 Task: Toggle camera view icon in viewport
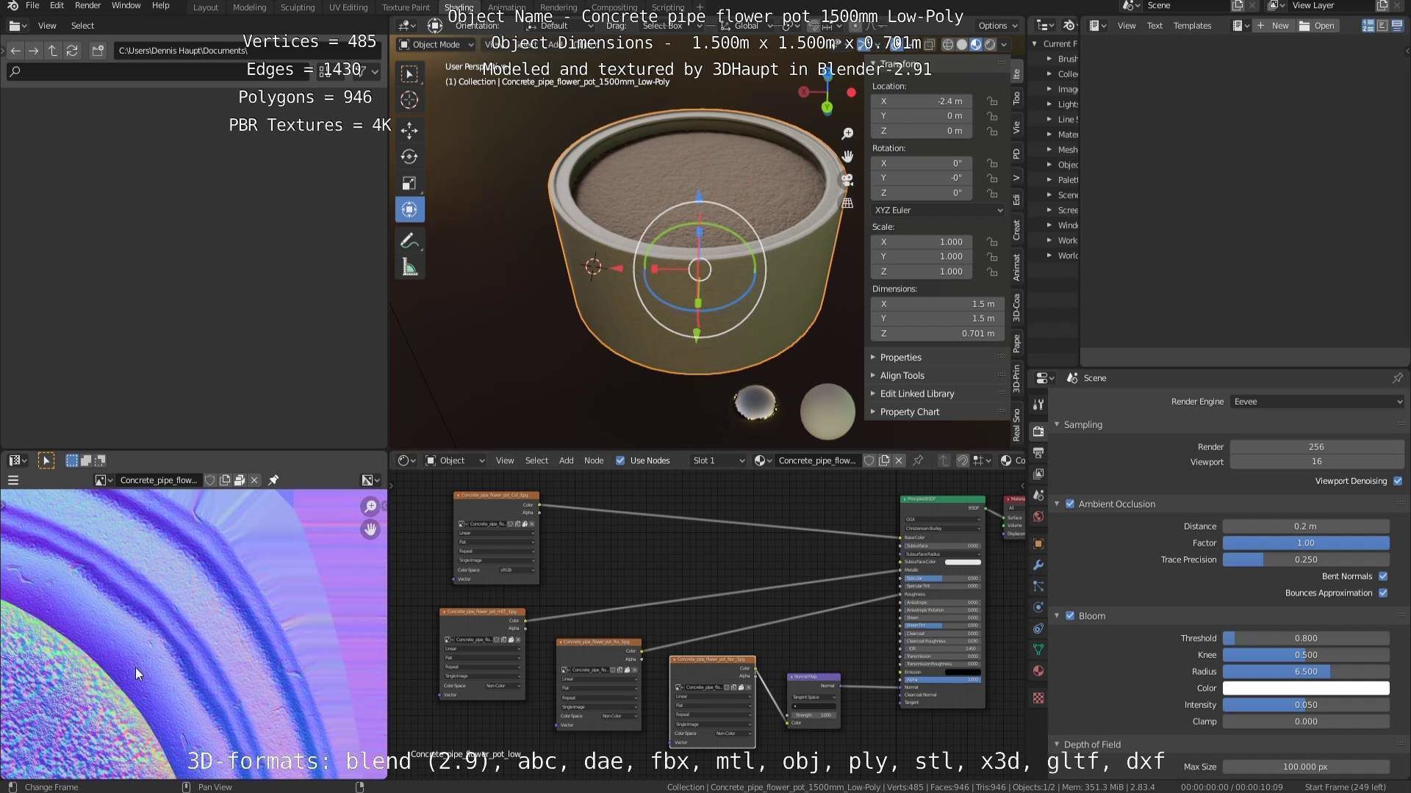(847, 179)
